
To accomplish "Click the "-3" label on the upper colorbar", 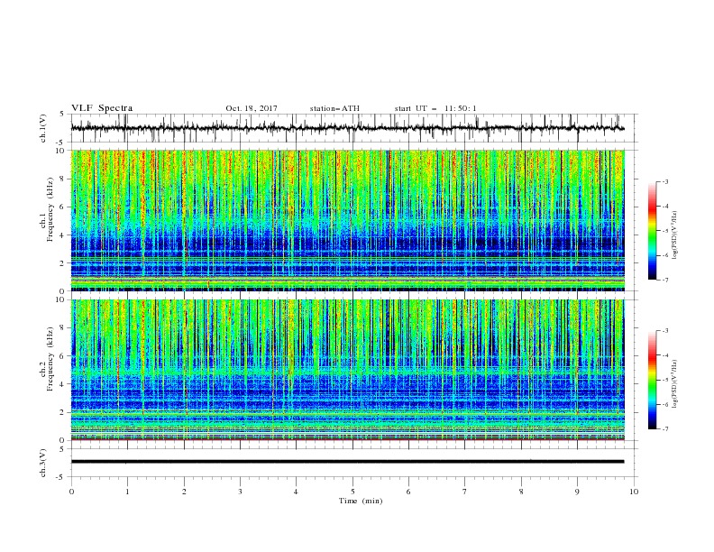I will [x=665, y=181].
